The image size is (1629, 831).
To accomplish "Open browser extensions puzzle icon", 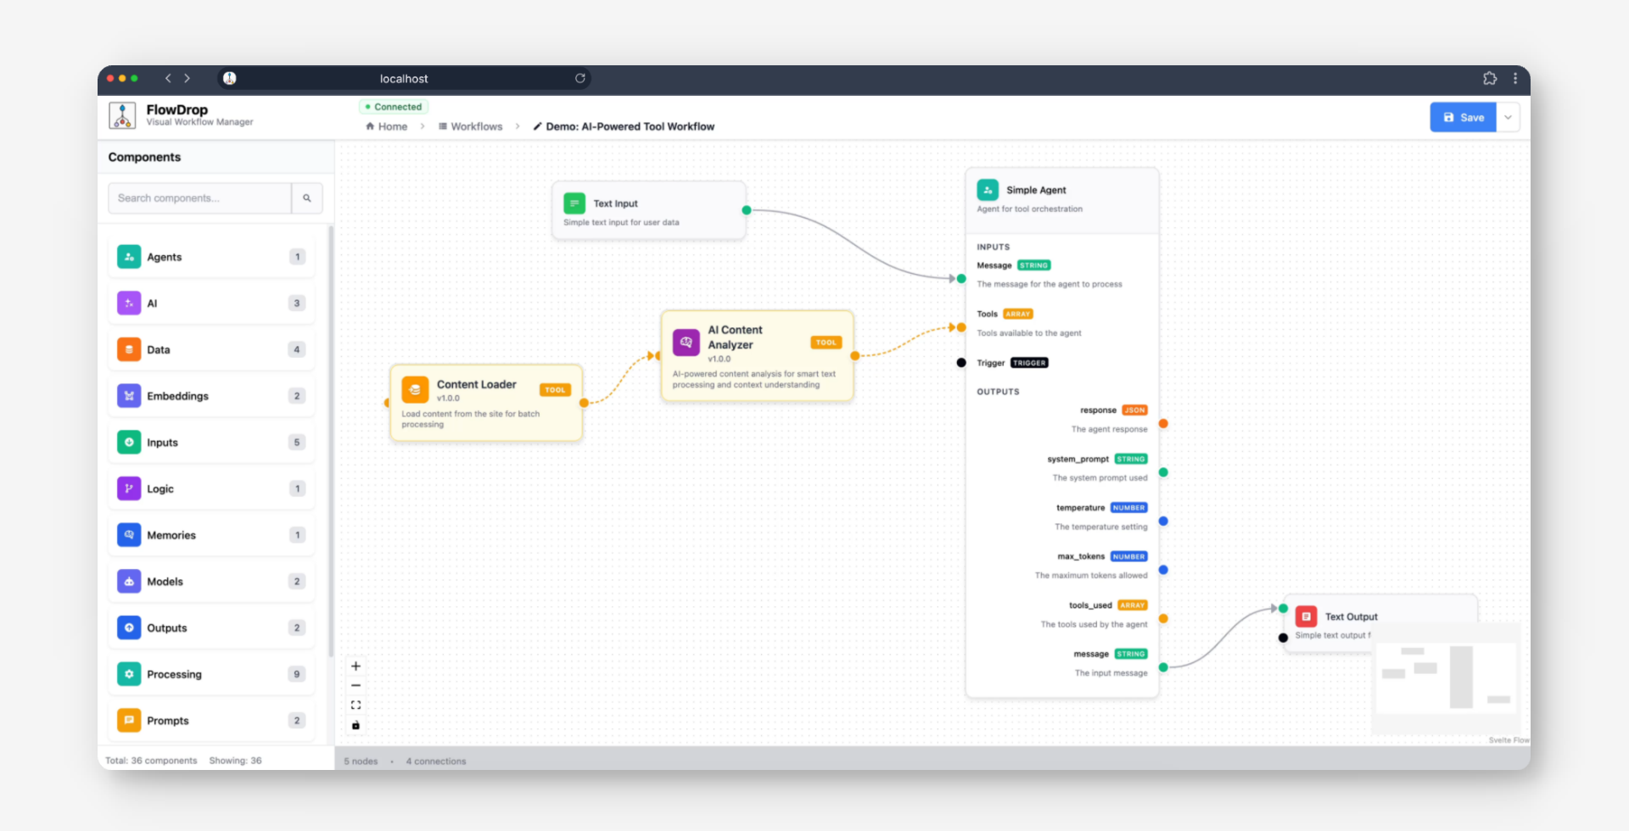I will [x=1490, y=78].
